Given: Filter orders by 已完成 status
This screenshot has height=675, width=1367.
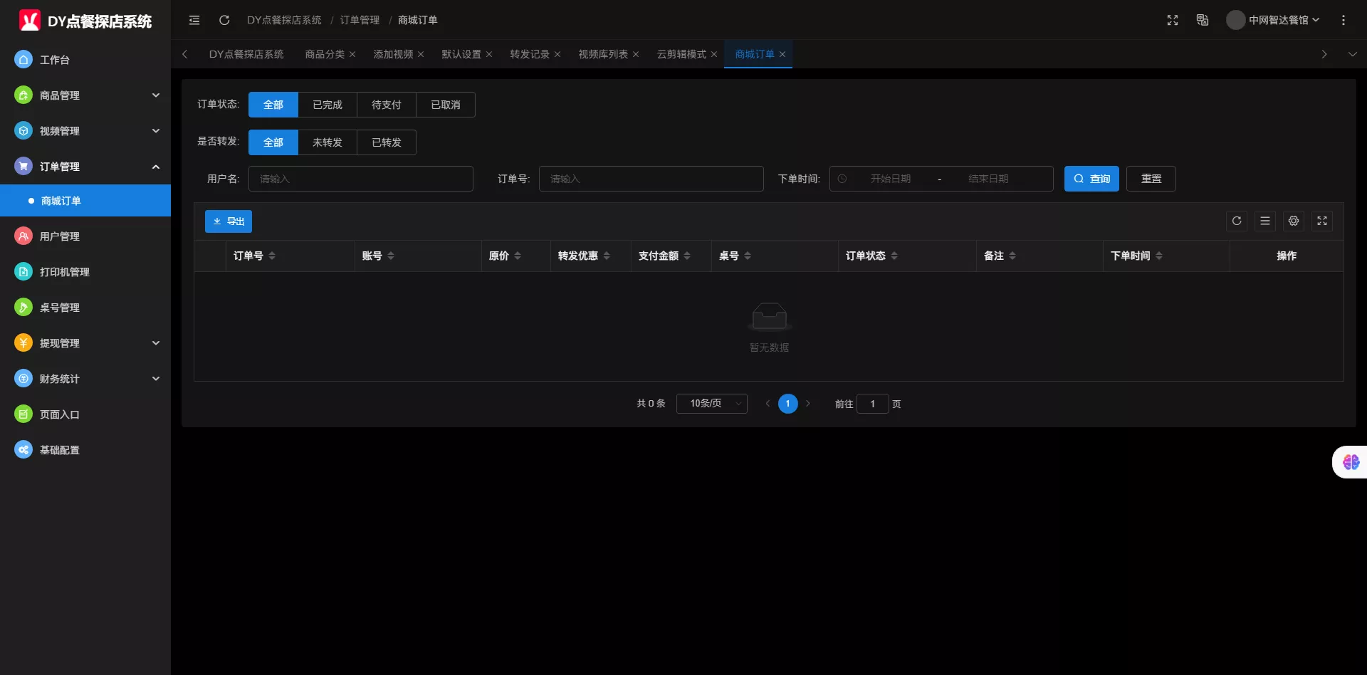Looking at the screenshot, I should pyautogui.click(x=328, y=105).
